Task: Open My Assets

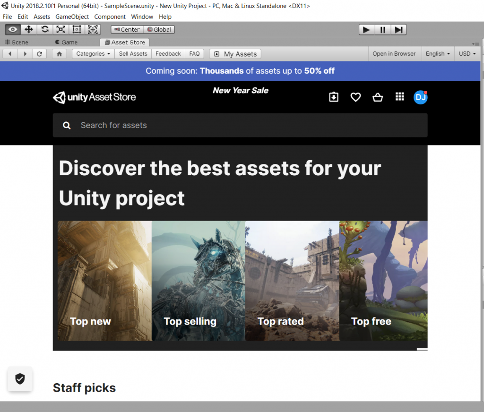Action: click(235, 54)
